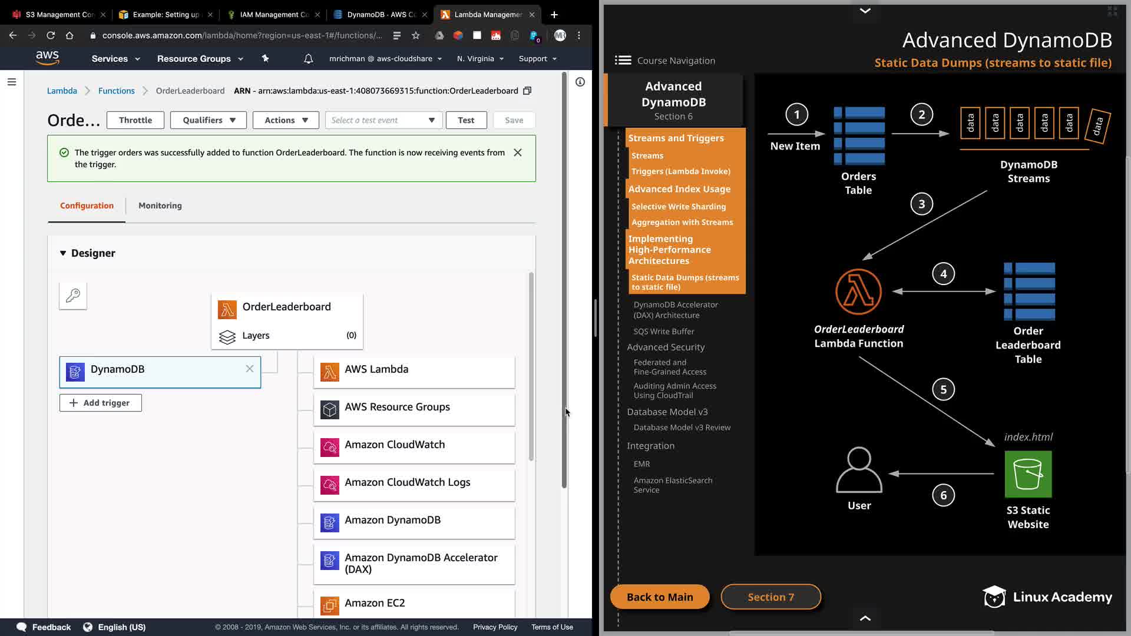The image size is (1131, 636).
Task: Click the key permissions icon in Designer
Action: pyautogui.click(x=73, y=296)
